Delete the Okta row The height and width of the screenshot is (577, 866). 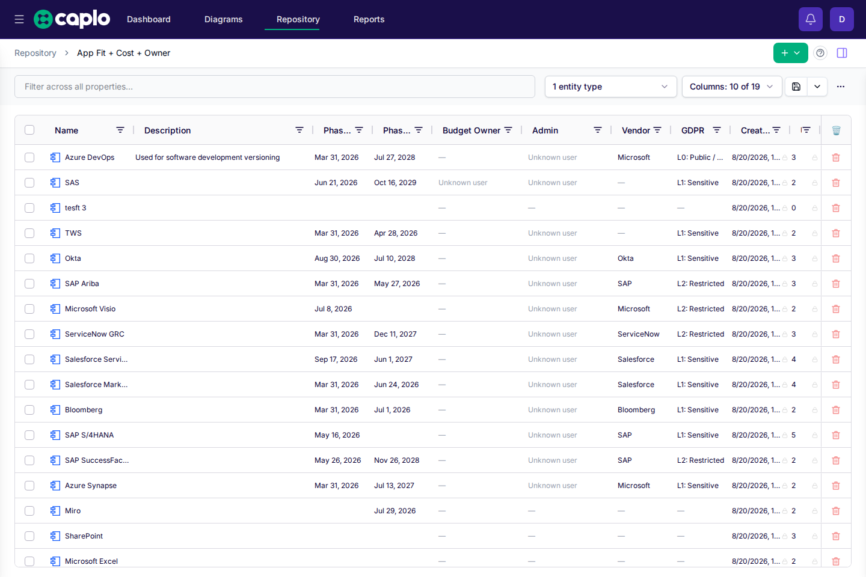[x=836, y=258]
